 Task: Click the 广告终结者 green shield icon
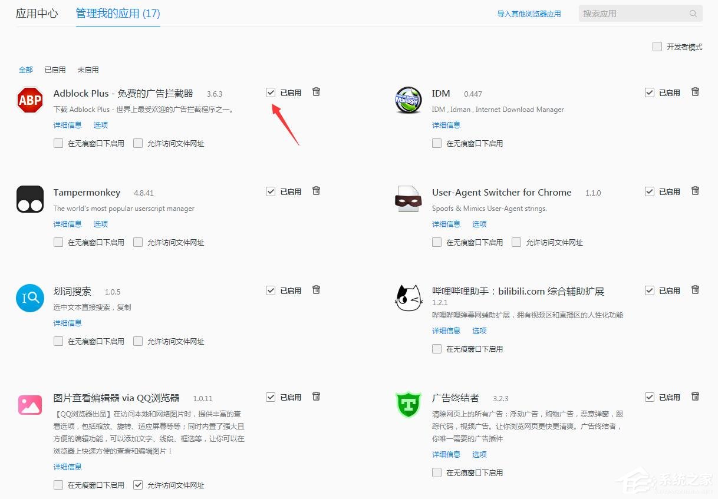pyautogui.click(x=409, y=405)
